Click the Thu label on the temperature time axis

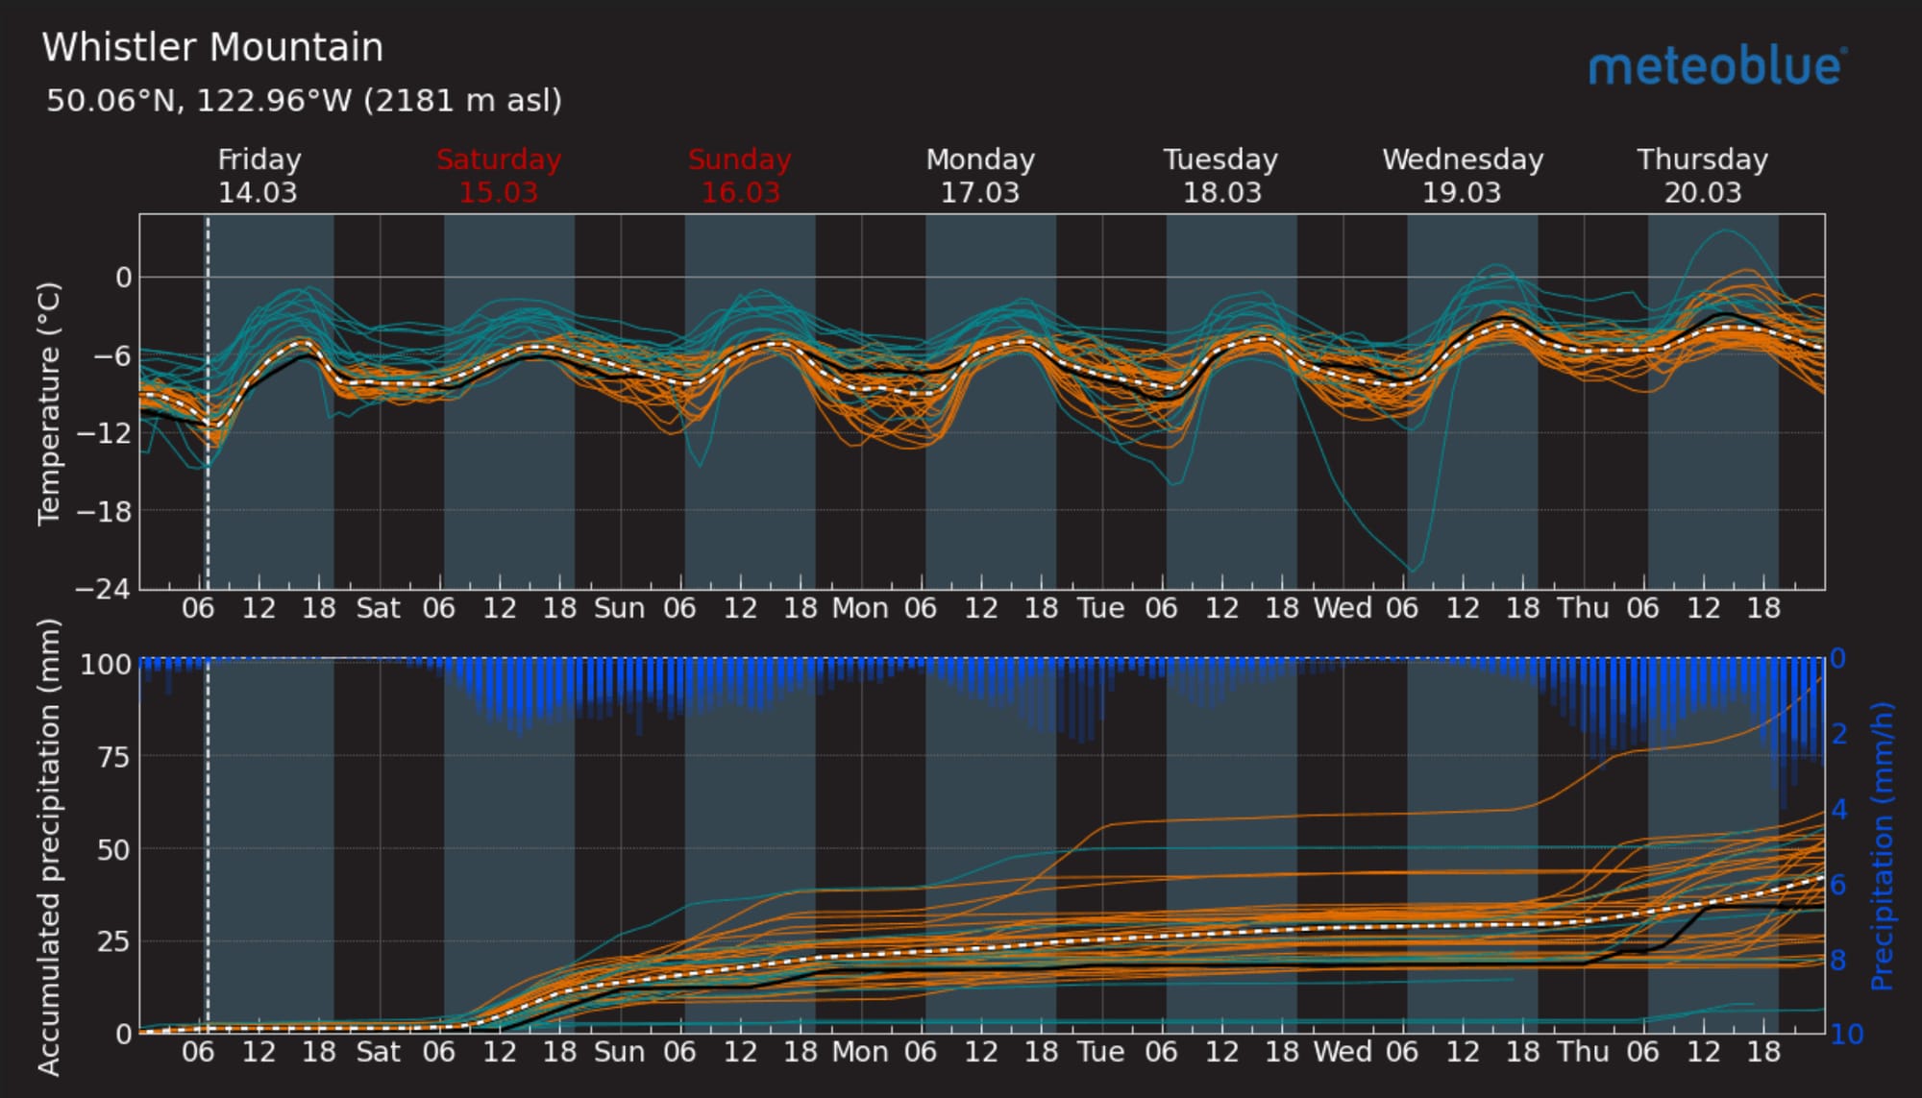click(x=1583, y=608)
